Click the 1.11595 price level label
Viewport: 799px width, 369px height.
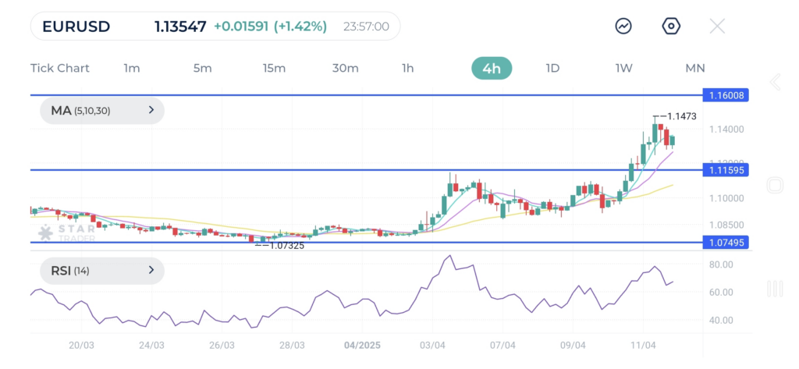pos(726,169)
